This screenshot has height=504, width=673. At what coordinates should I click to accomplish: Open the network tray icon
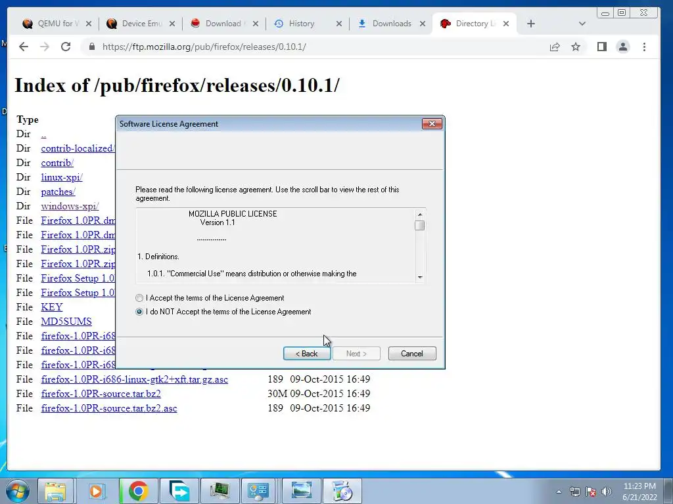pos(574,492)
